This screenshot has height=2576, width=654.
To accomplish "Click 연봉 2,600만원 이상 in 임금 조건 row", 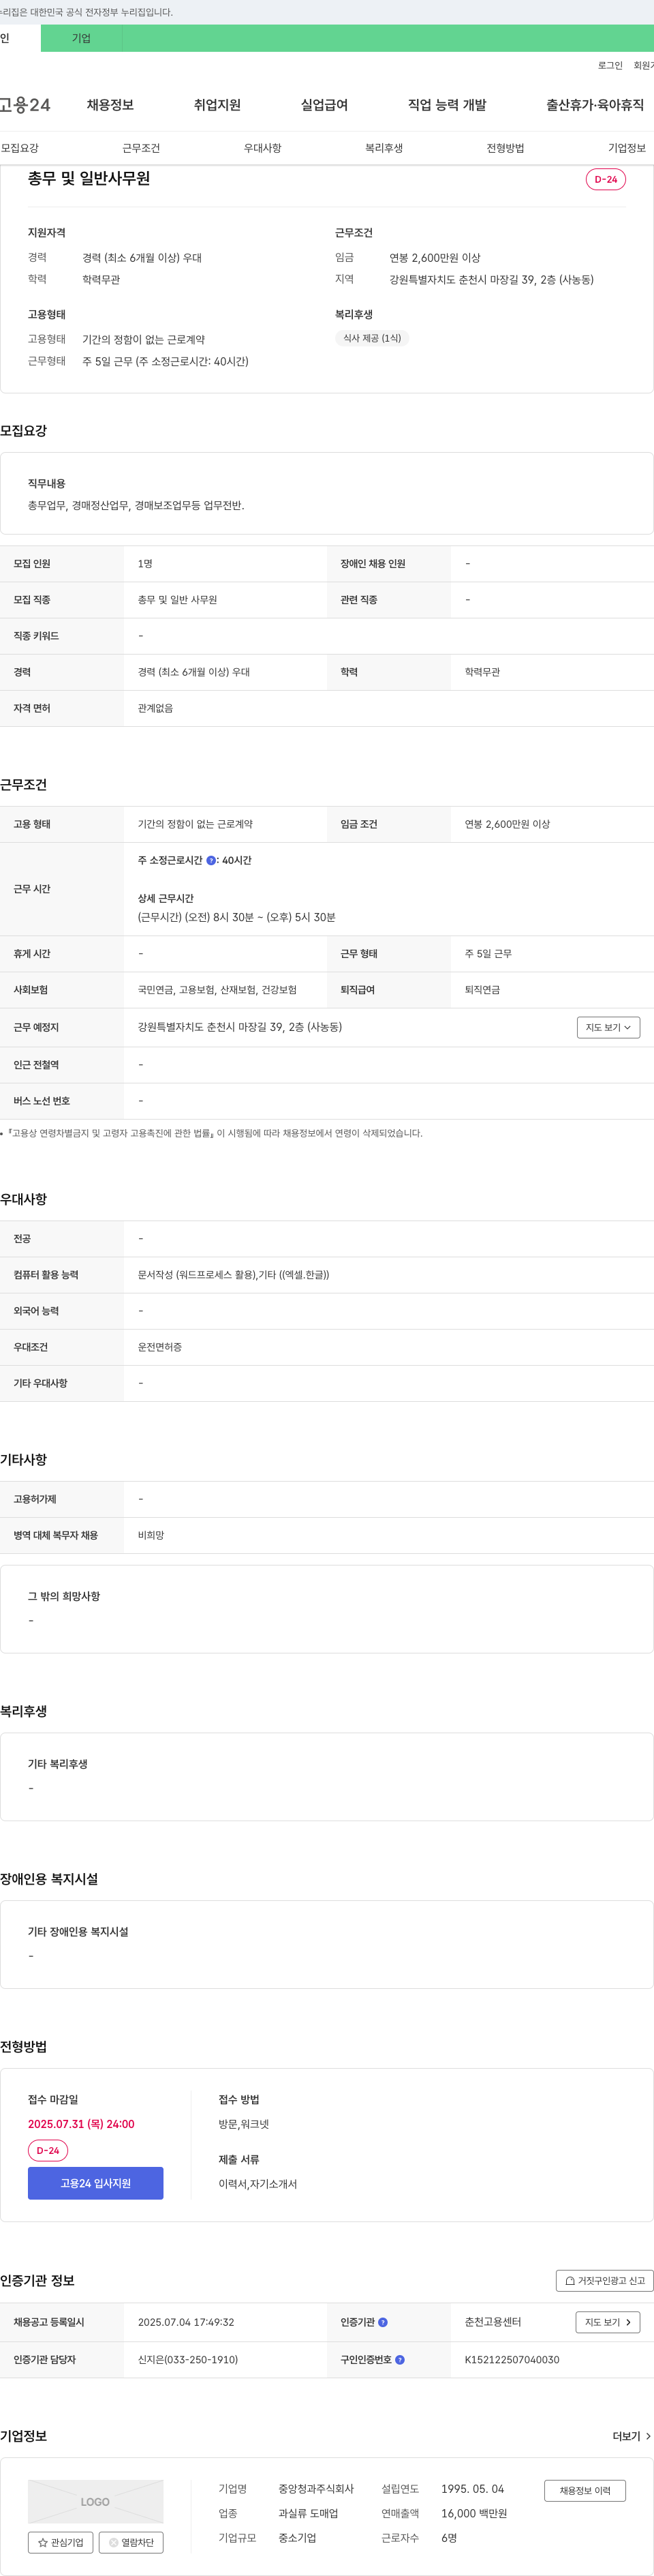I will [508, 824].
